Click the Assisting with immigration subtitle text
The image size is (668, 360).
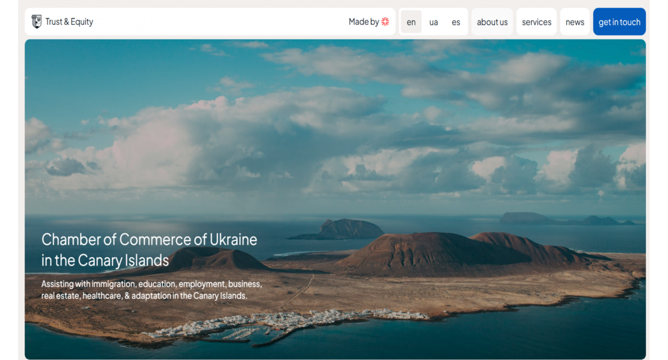[x=152, y=290]
